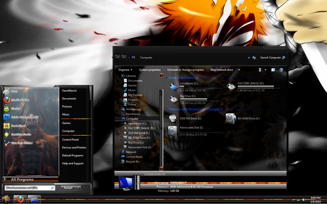Image resolution: width=327 pixels, height=204 pixels.
Task: Click the navigation pane scrollbar
Action: [161, 129]
